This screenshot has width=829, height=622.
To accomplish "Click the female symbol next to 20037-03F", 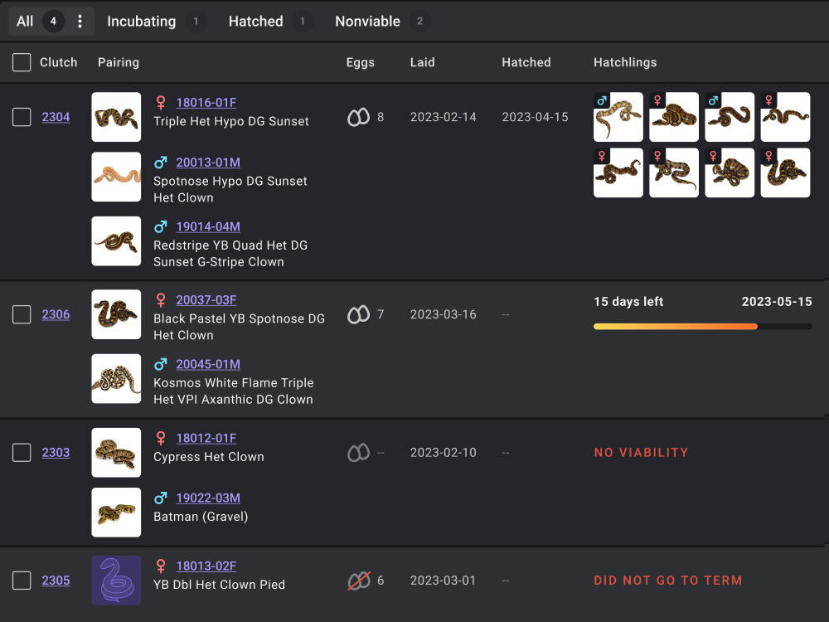I will pos(161,300).
